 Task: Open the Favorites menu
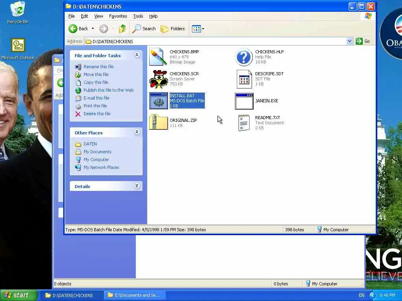118,16
